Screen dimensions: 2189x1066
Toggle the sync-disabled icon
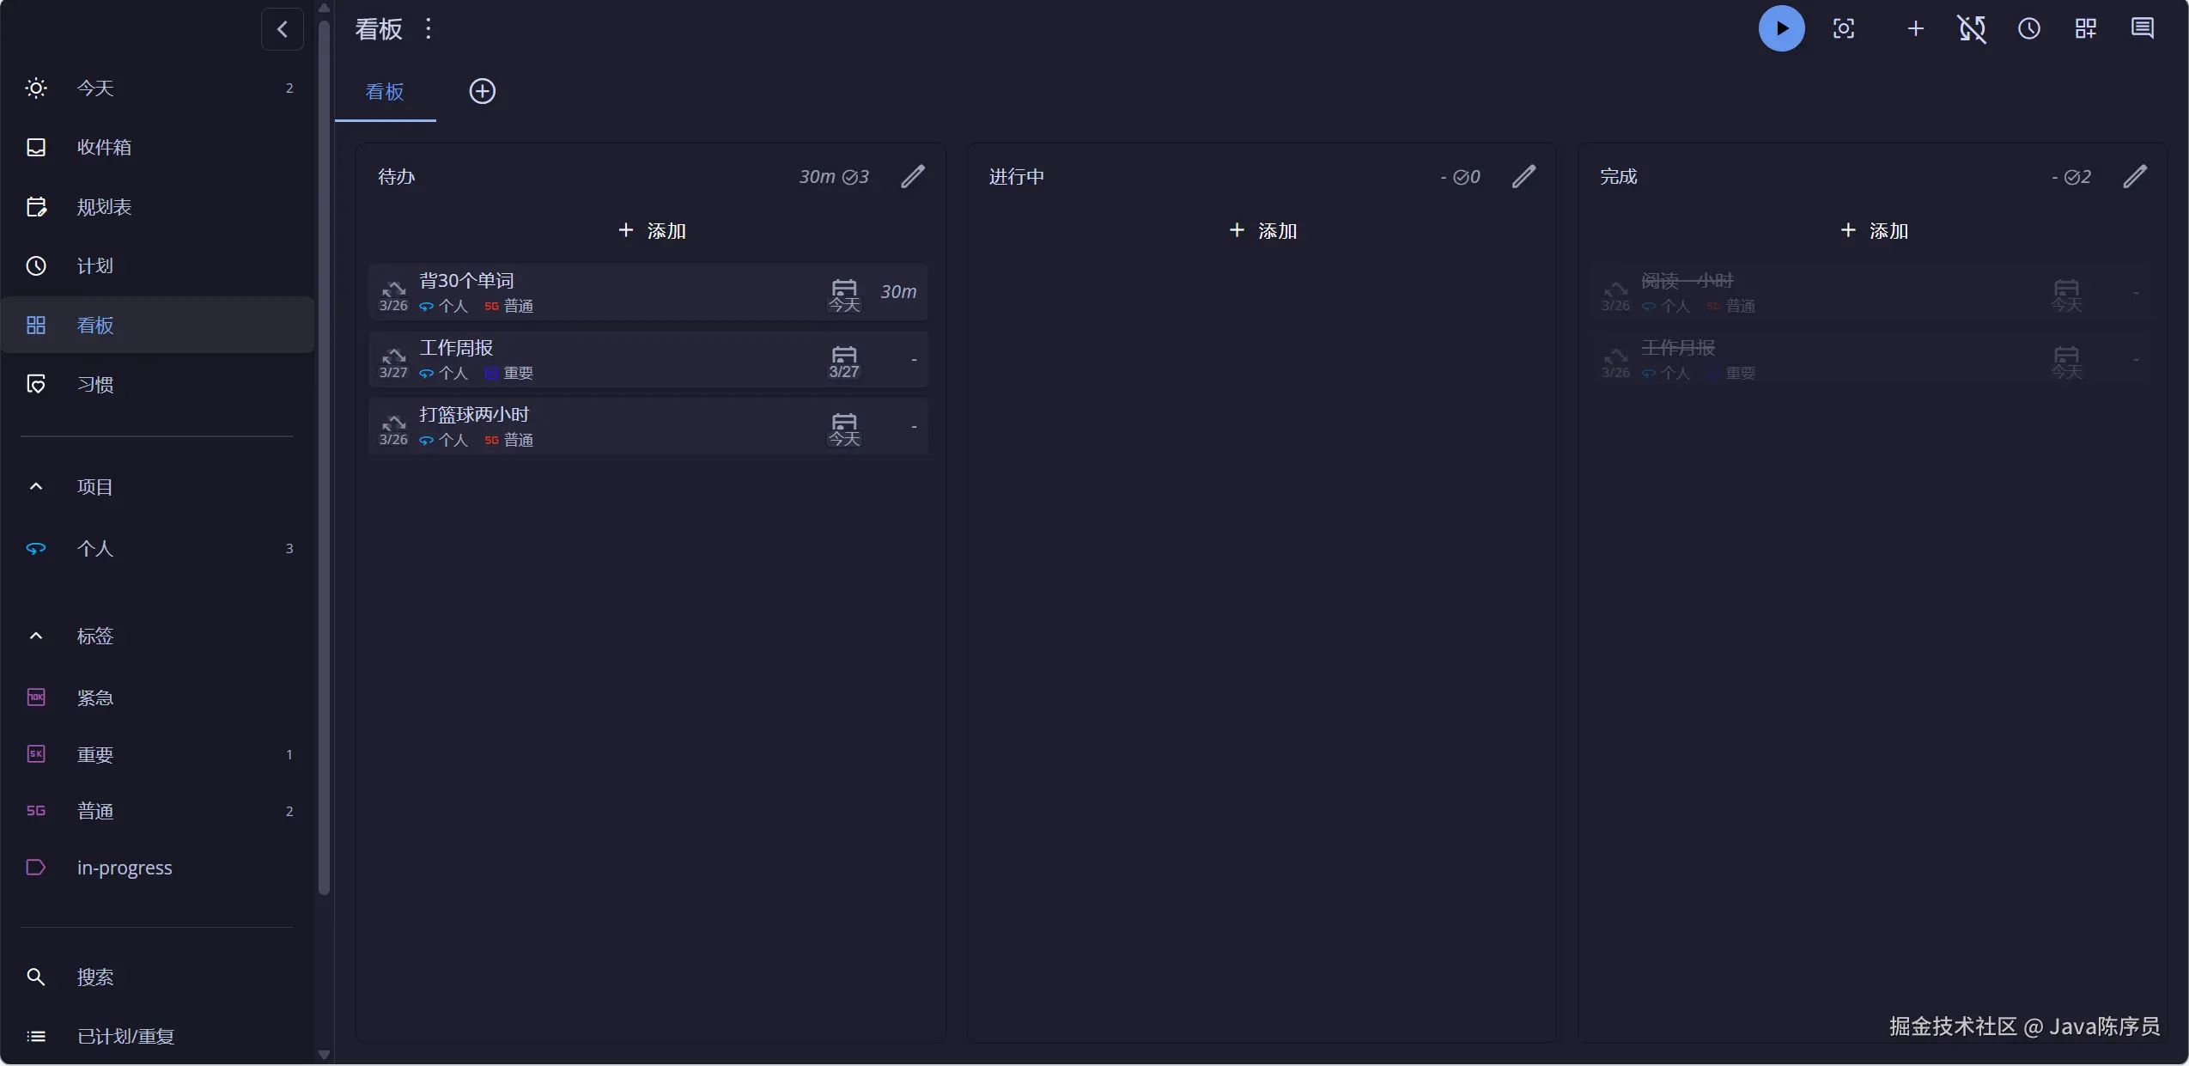(x=1972, y=29)
